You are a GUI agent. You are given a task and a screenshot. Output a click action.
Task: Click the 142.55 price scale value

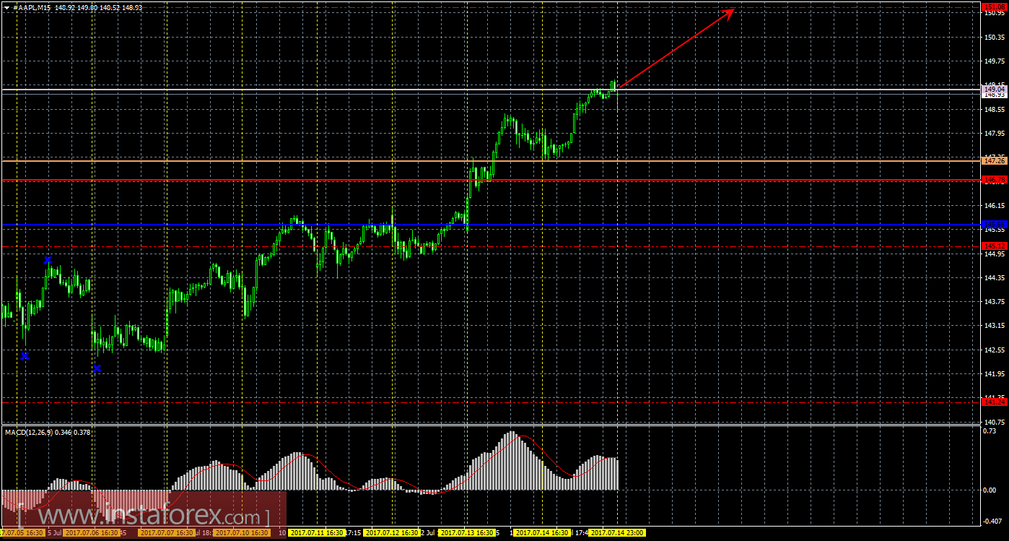pyautogui.click(x=994, y=350)
